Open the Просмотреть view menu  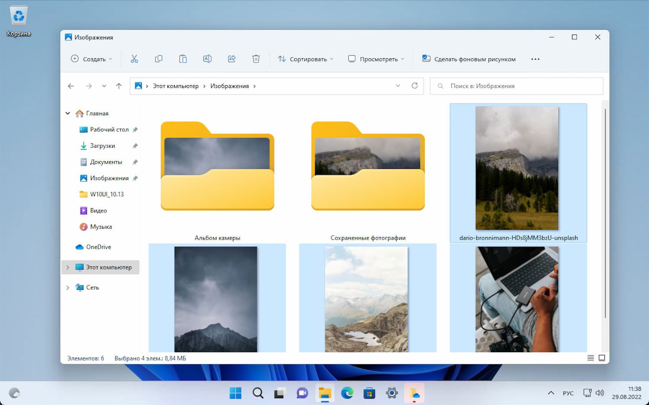tap(376, 59)
